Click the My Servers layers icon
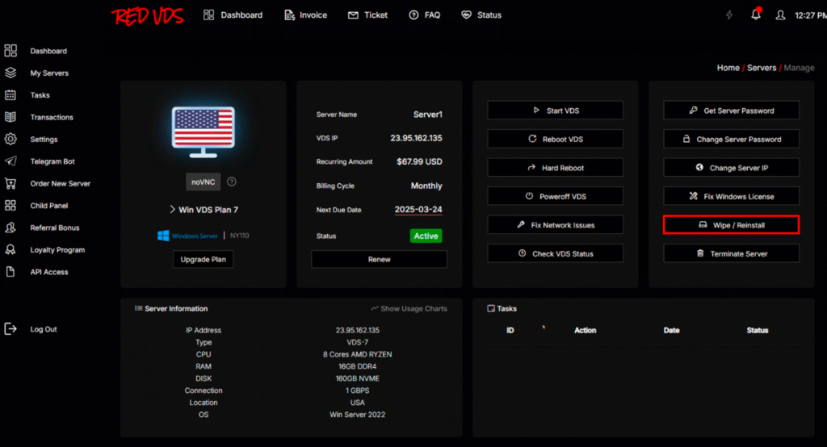The image size is (827, 447). [x=10, y=73]
